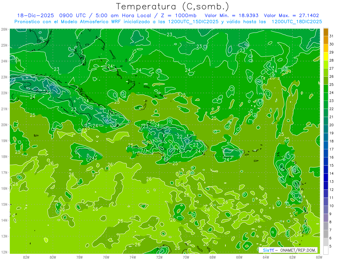Click the "76W" longitude axis label
Image resolution: width=339 pixels, height=261 pixels.
click(x=106, y=257)
